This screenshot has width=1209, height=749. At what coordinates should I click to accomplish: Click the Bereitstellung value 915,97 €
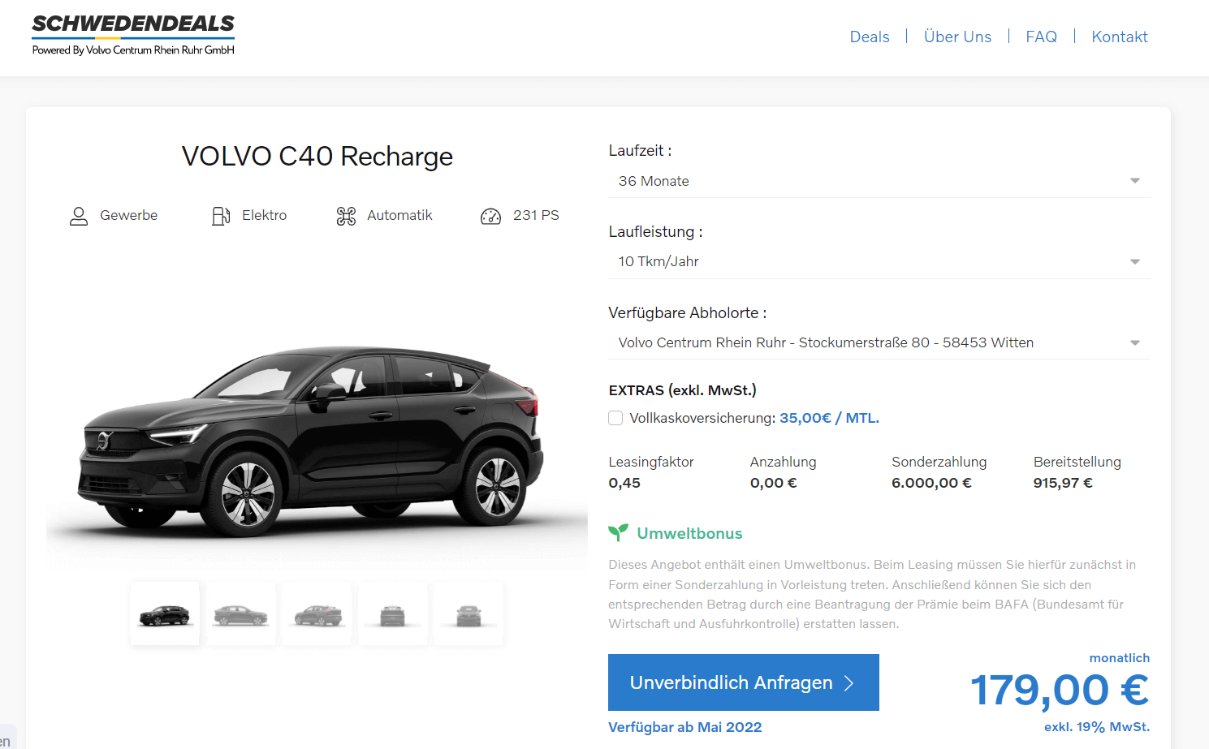click(x=1063, y=483)
